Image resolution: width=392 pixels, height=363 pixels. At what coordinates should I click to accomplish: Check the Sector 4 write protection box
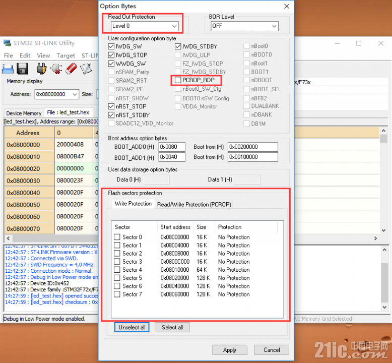[117, 270]
